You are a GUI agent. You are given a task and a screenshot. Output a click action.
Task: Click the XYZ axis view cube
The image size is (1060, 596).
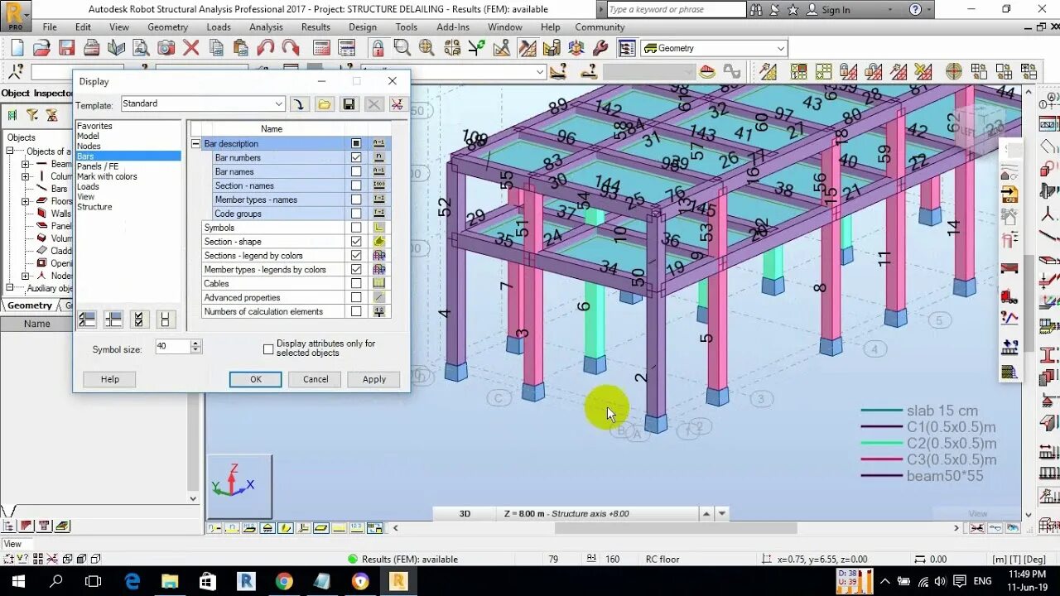[x=239, y=486]
